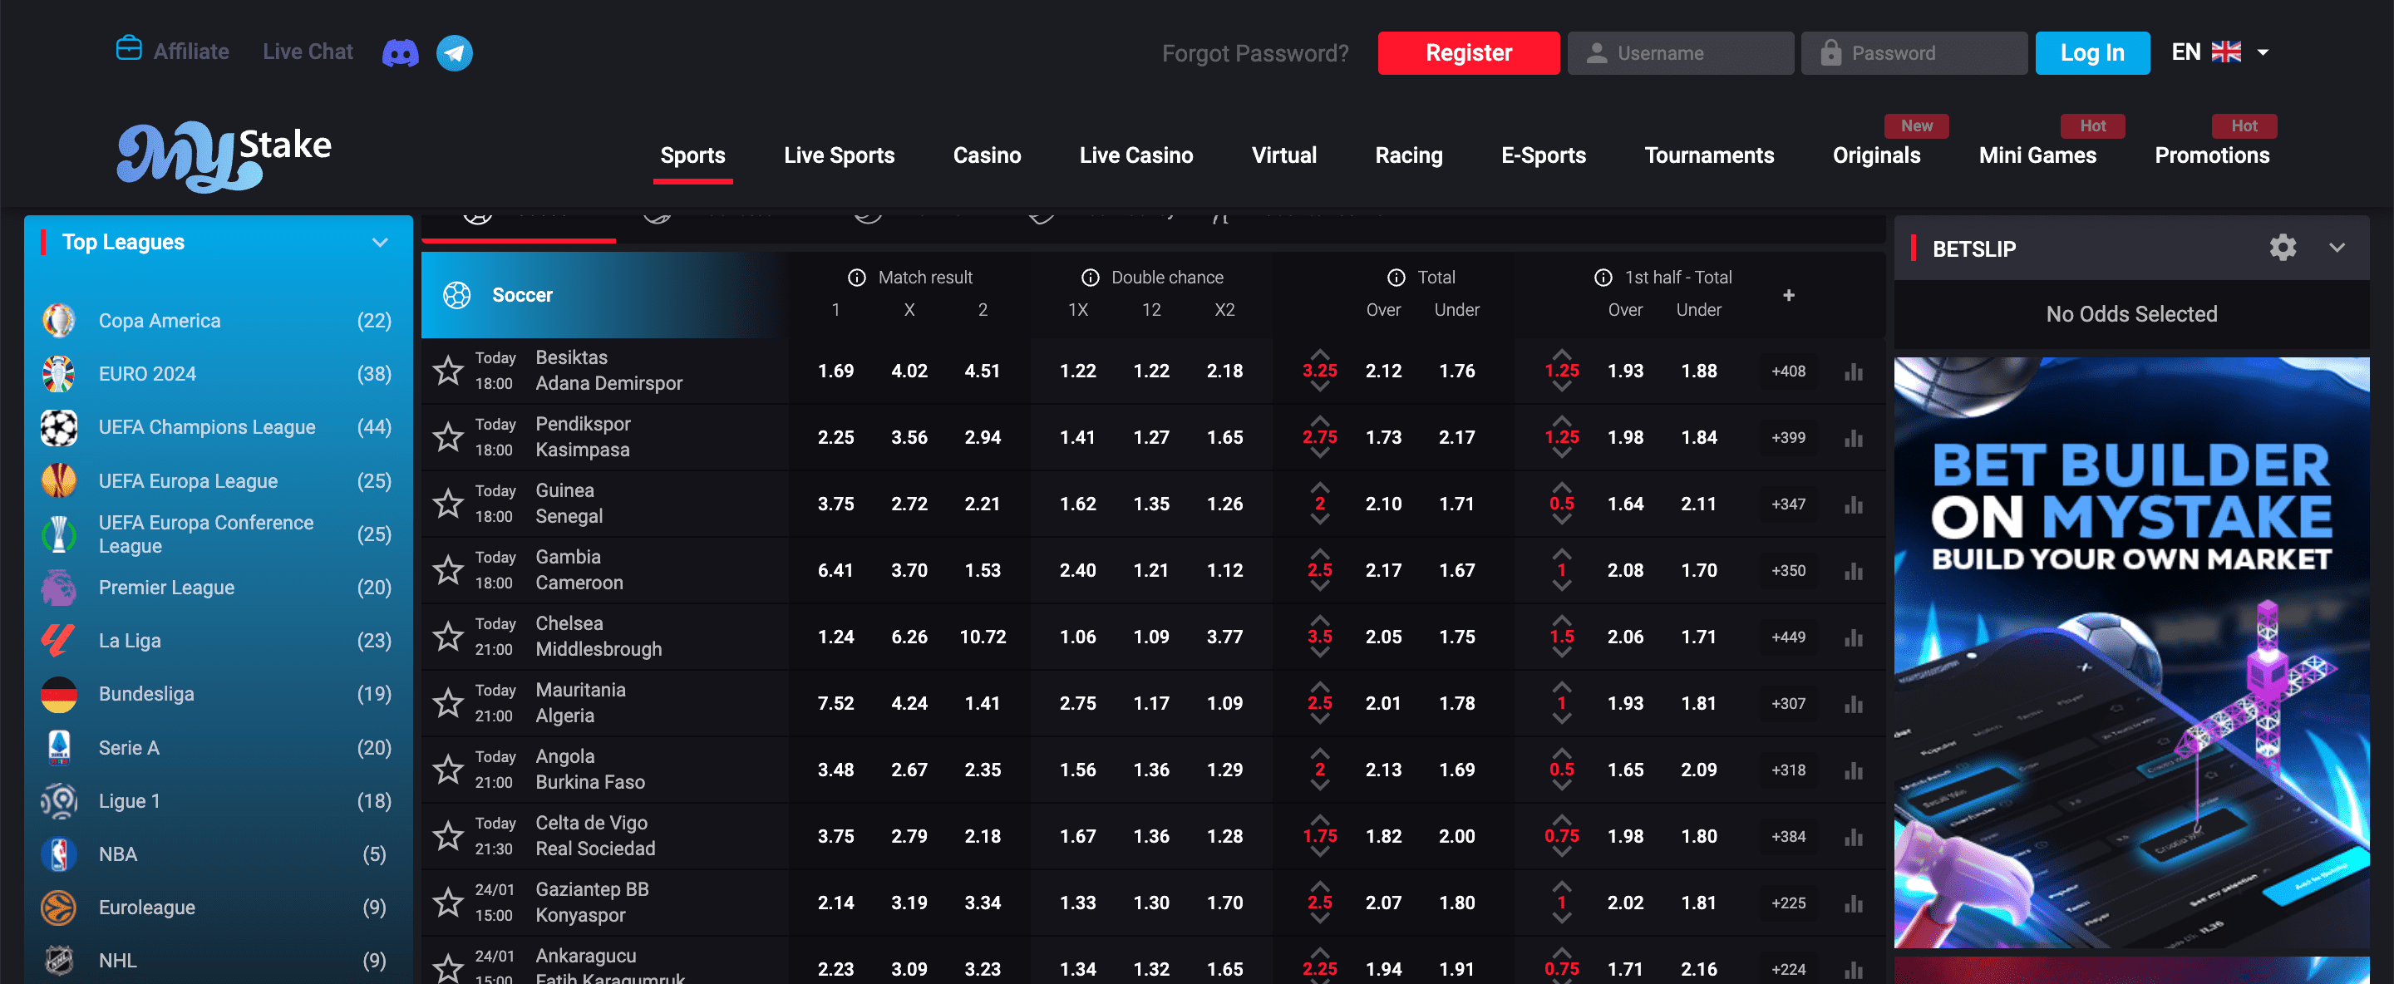Viewport: 2394px width, 984px height.
Task: Favorite the Guinea vs Senegal match
Action: click(448, 503)
